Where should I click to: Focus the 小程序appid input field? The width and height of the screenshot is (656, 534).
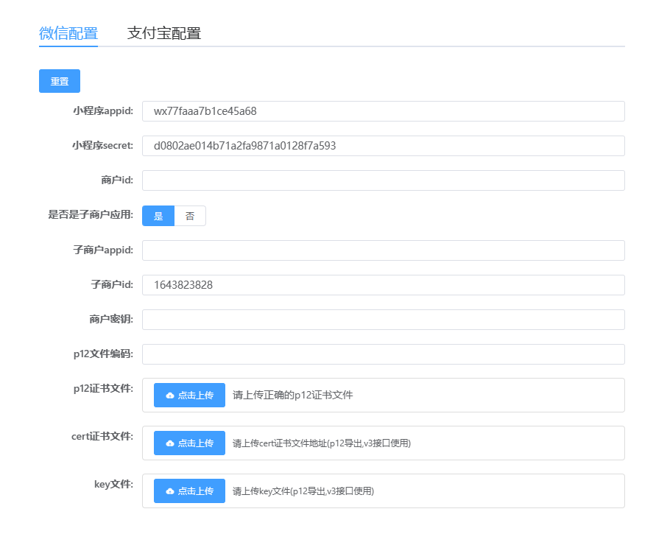383,111
